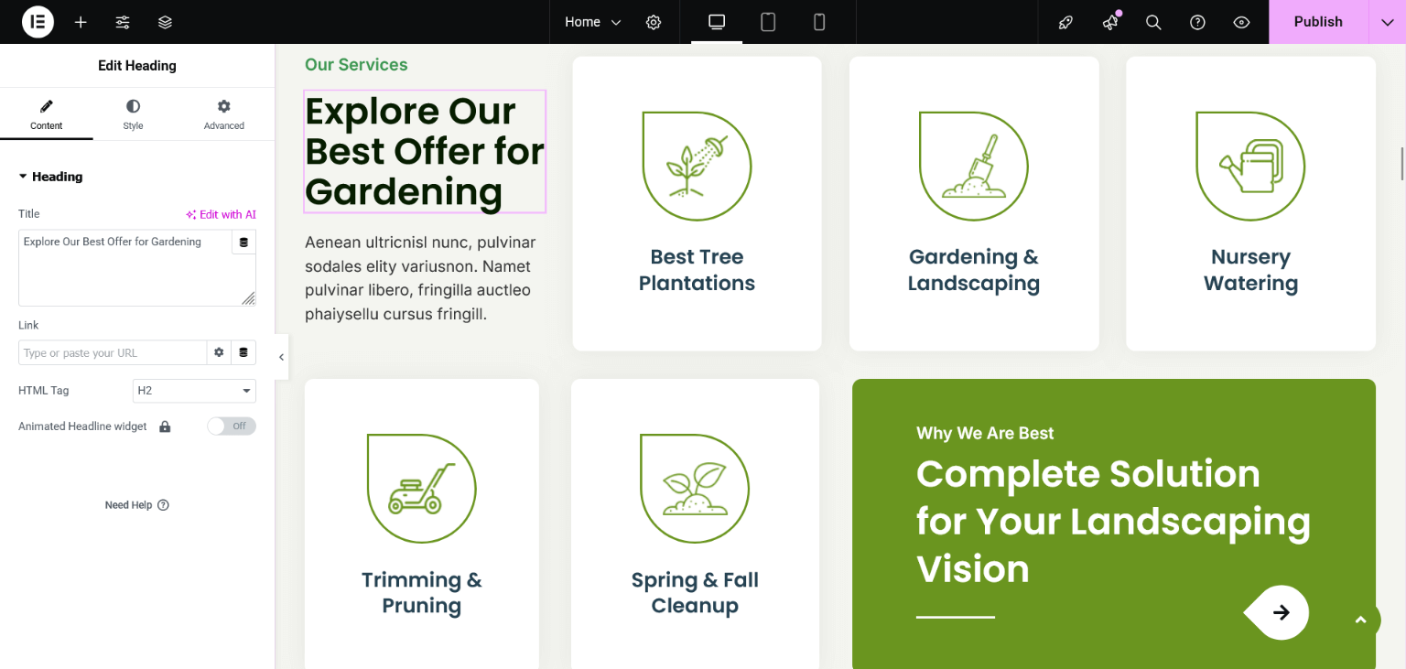
Task: Open the HTML Tag dropdown
Action: tap(194, 391)
